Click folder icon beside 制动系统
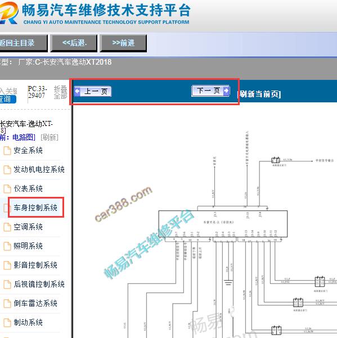Screen dimensions: 337x338 point(7,323)
